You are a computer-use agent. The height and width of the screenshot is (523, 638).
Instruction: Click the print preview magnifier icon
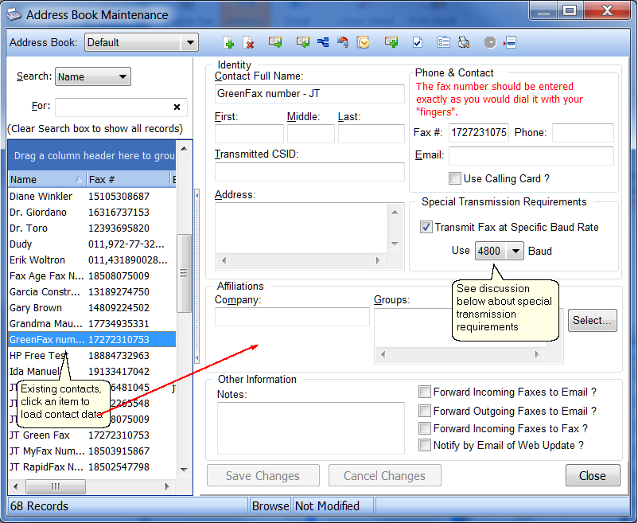tap(464, 43)
